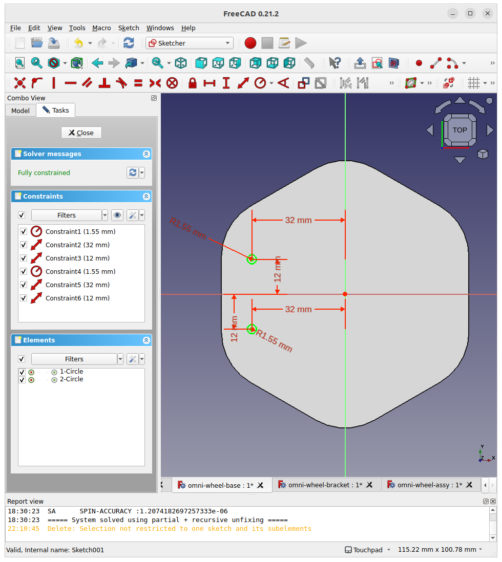Click the Constraints Filters button
Viewport: 502px width, 562px height.
(67, 215)
